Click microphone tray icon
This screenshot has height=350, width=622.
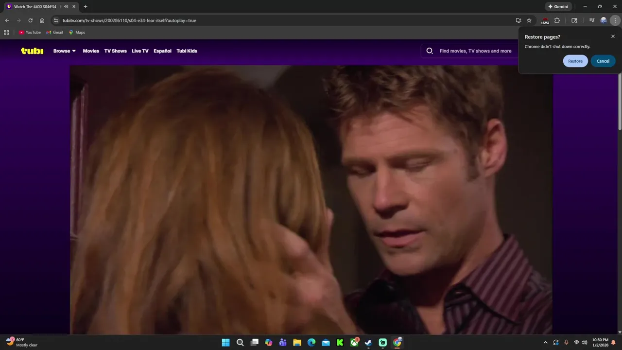click(x=566, y=343)
